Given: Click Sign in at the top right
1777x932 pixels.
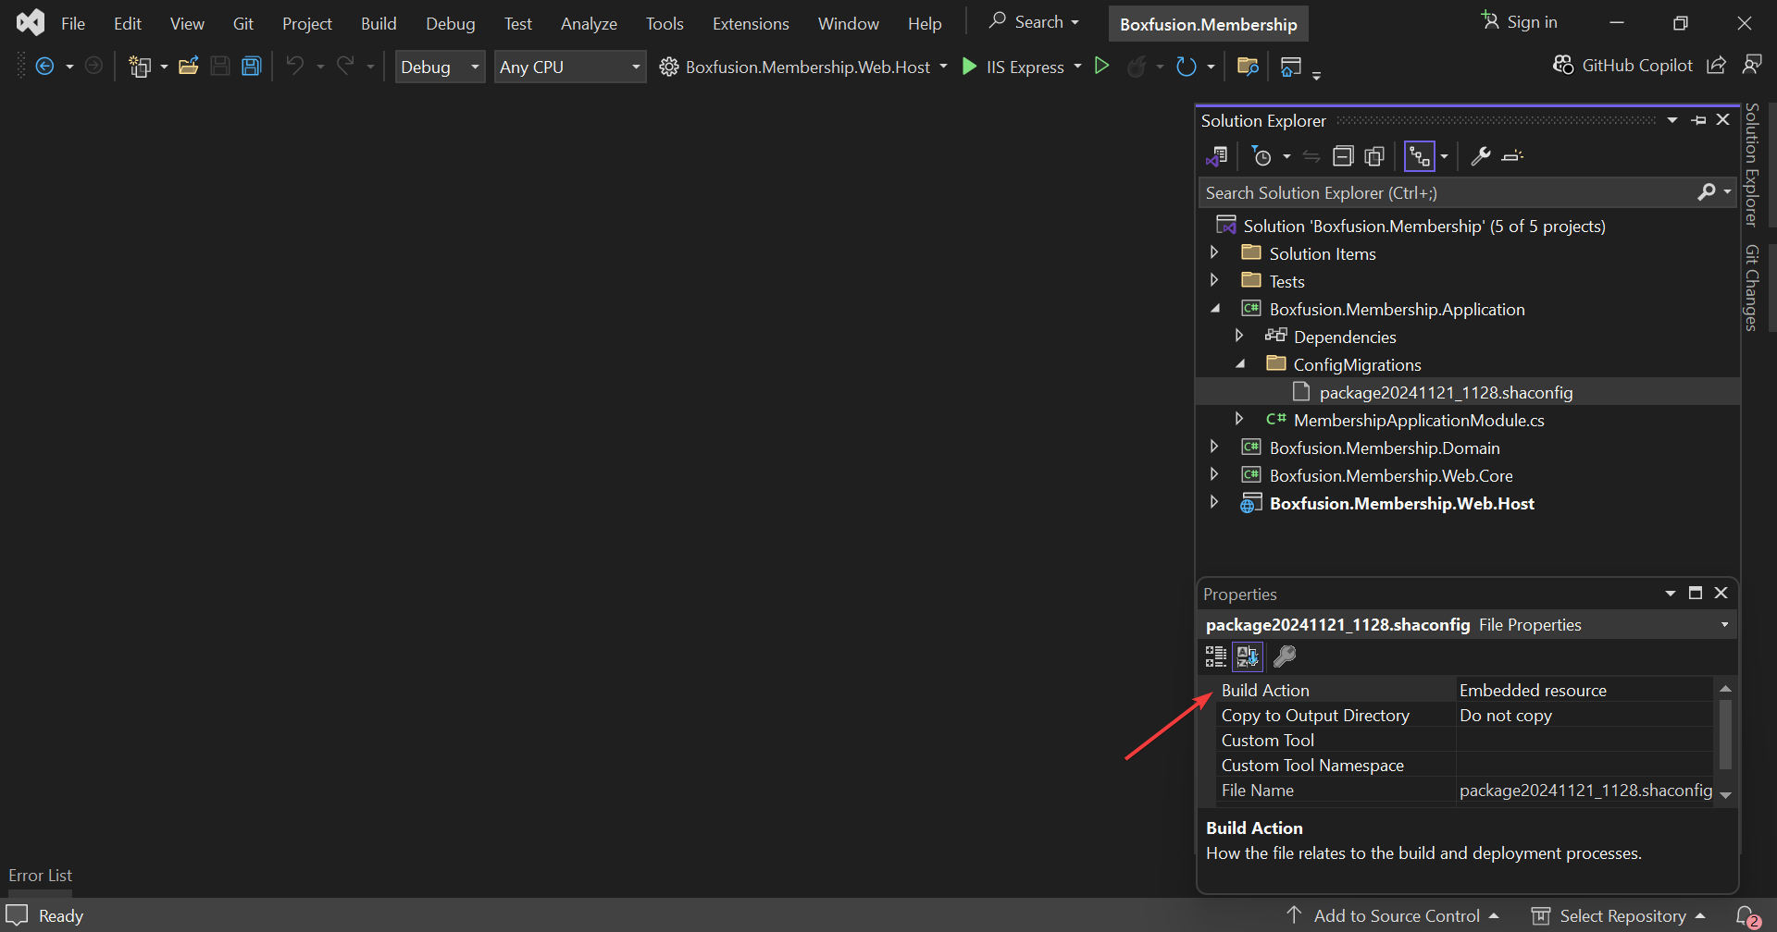Looking at the screenshot, I should tap(1520, 21).
